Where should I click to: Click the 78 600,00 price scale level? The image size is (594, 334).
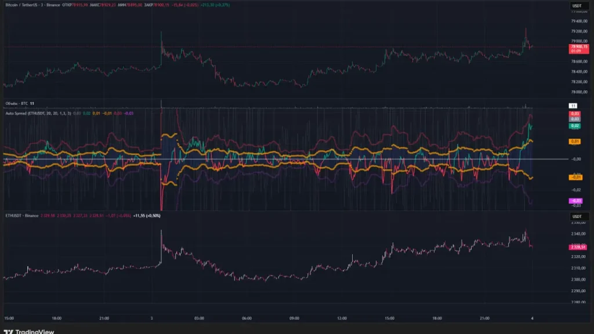(579, 61)
